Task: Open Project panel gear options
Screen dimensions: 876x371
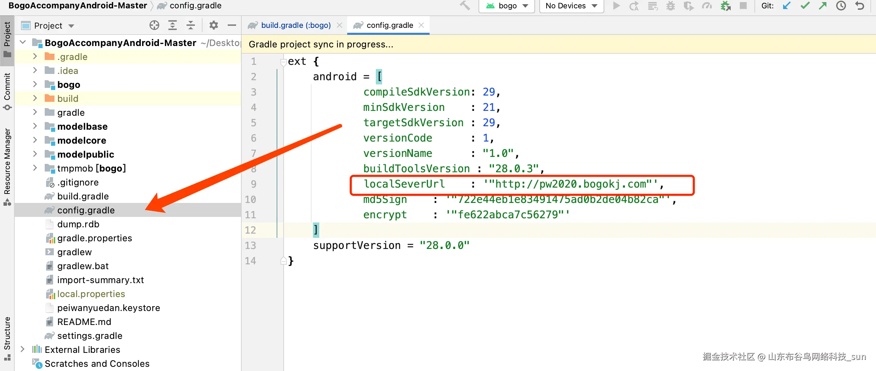Action: pyautogui.click(x=214, y=25)
